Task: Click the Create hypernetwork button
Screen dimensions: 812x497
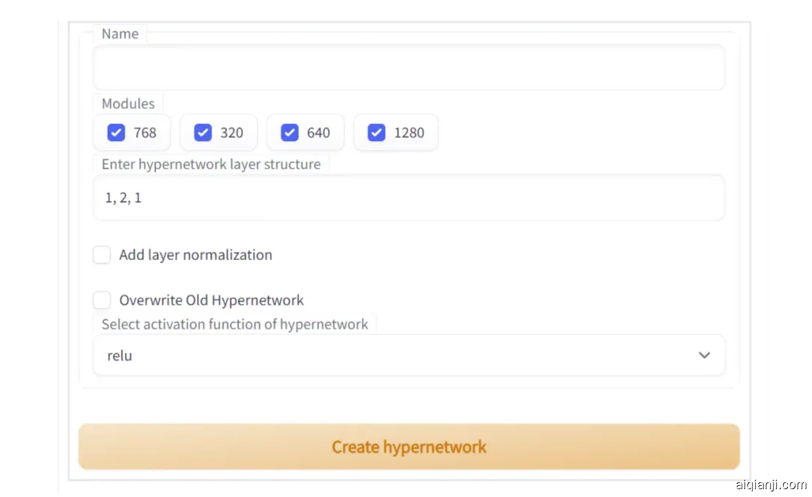Action: (409, 447)
